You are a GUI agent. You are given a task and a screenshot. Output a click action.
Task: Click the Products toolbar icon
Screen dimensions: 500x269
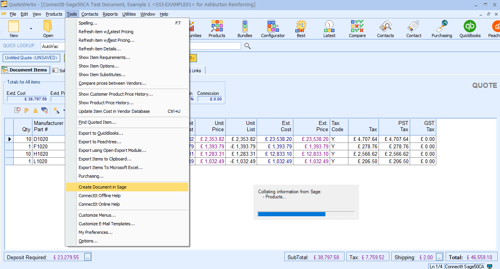click(x=217, y=29)
